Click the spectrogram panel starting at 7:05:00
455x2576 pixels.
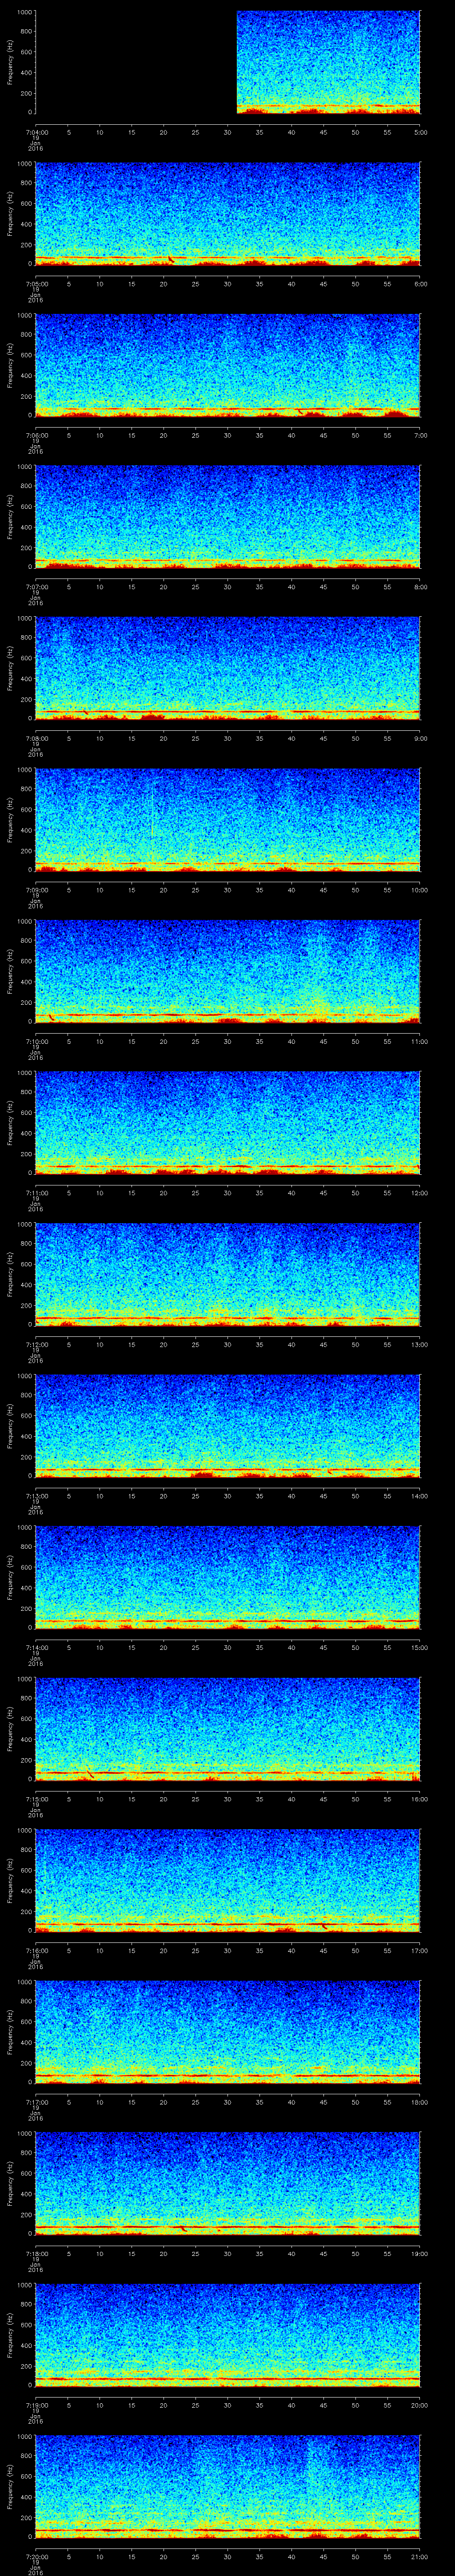tap(228, 213)
